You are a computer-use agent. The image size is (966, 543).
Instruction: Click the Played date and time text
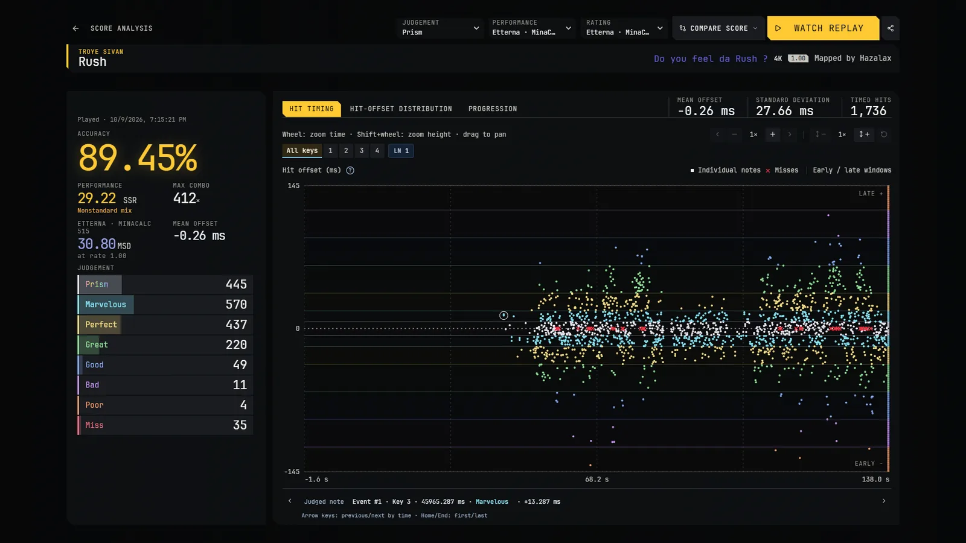pyautogui.click(x=132, y=119)
